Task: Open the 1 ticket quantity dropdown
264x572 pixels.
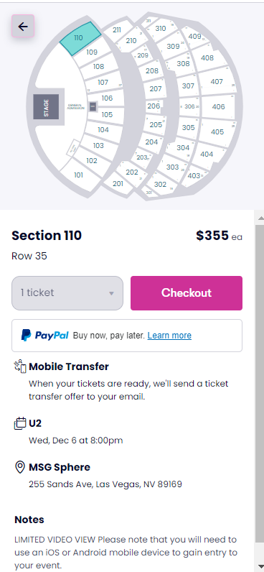Action: tap(67, 293)
